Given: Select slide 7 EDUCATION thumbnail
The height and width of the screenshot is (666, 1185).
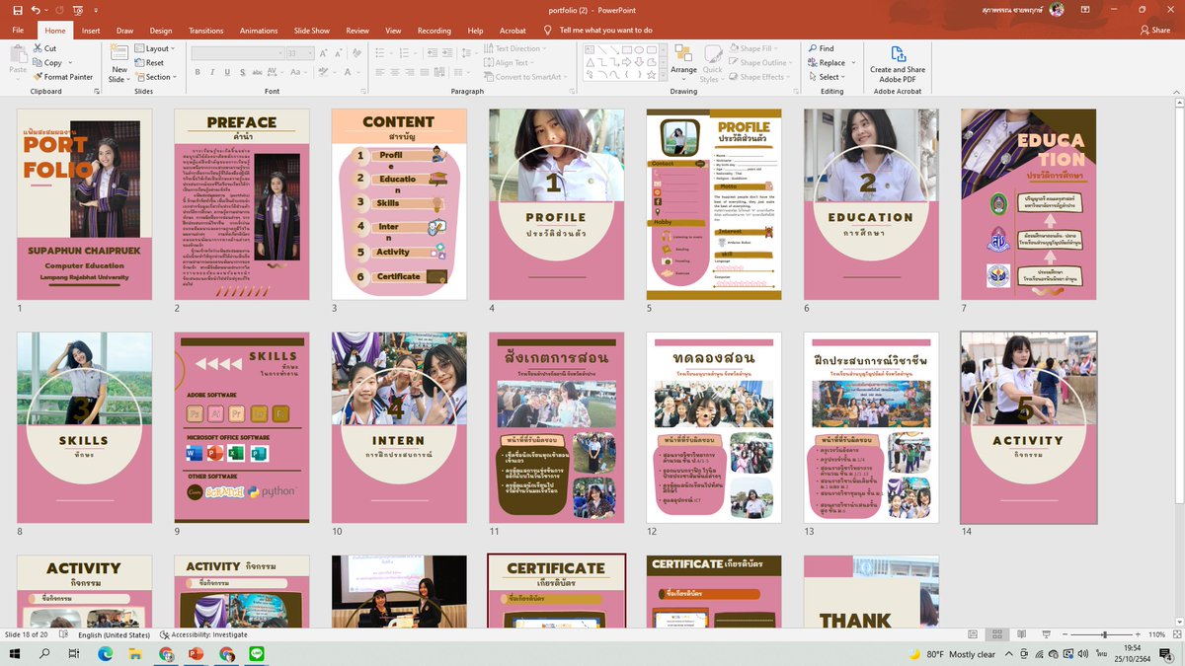Looking at the screenshot, I should coord(1028,204).
